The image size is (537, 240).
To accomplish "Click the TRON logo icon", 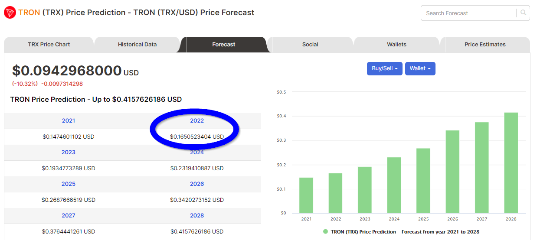I will click(9, 13).
